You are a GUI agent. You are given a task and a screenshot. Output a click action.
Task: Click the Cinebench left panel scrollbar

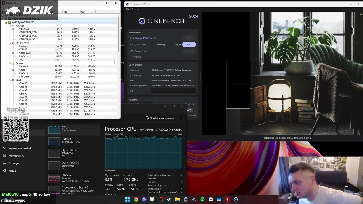pyautogui.click(x=200, y=76)
